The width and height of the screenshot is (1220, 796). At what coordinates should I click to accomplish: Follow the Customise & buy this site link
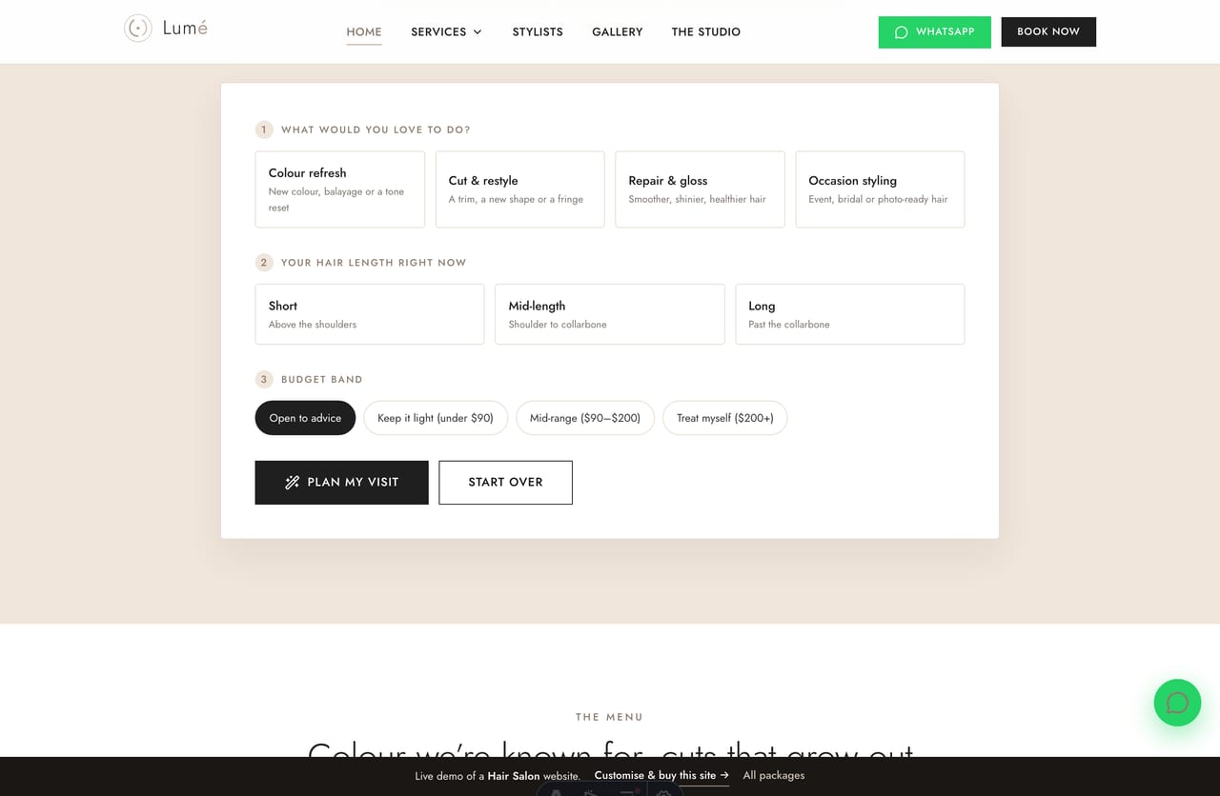pyautogui.click(x=661, y=775)
